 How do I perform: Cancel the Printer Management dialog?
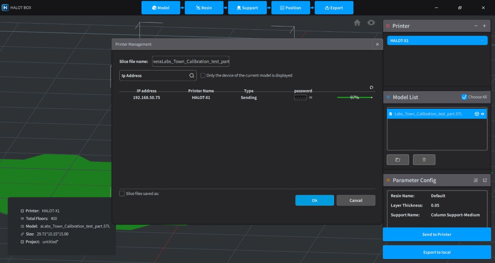(x=356, y=200)
